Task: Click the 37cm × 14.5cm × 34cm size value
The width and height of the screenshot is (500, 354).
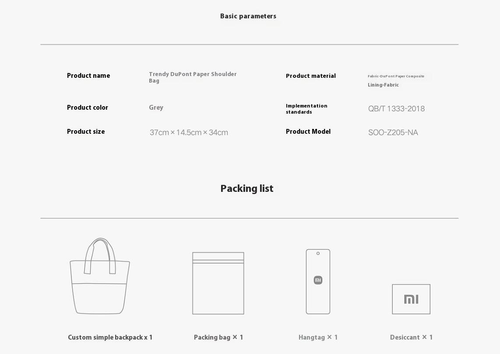Action: pos(189,132)
